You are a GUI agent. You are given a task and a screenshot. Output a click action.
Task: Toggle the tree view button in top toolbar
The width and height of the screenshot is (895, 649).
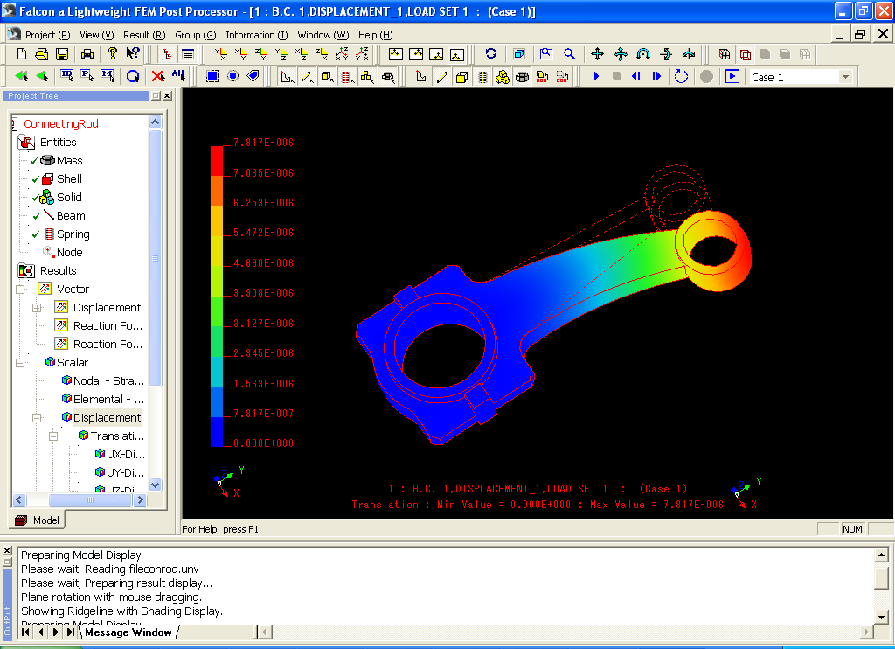(167, 54)
